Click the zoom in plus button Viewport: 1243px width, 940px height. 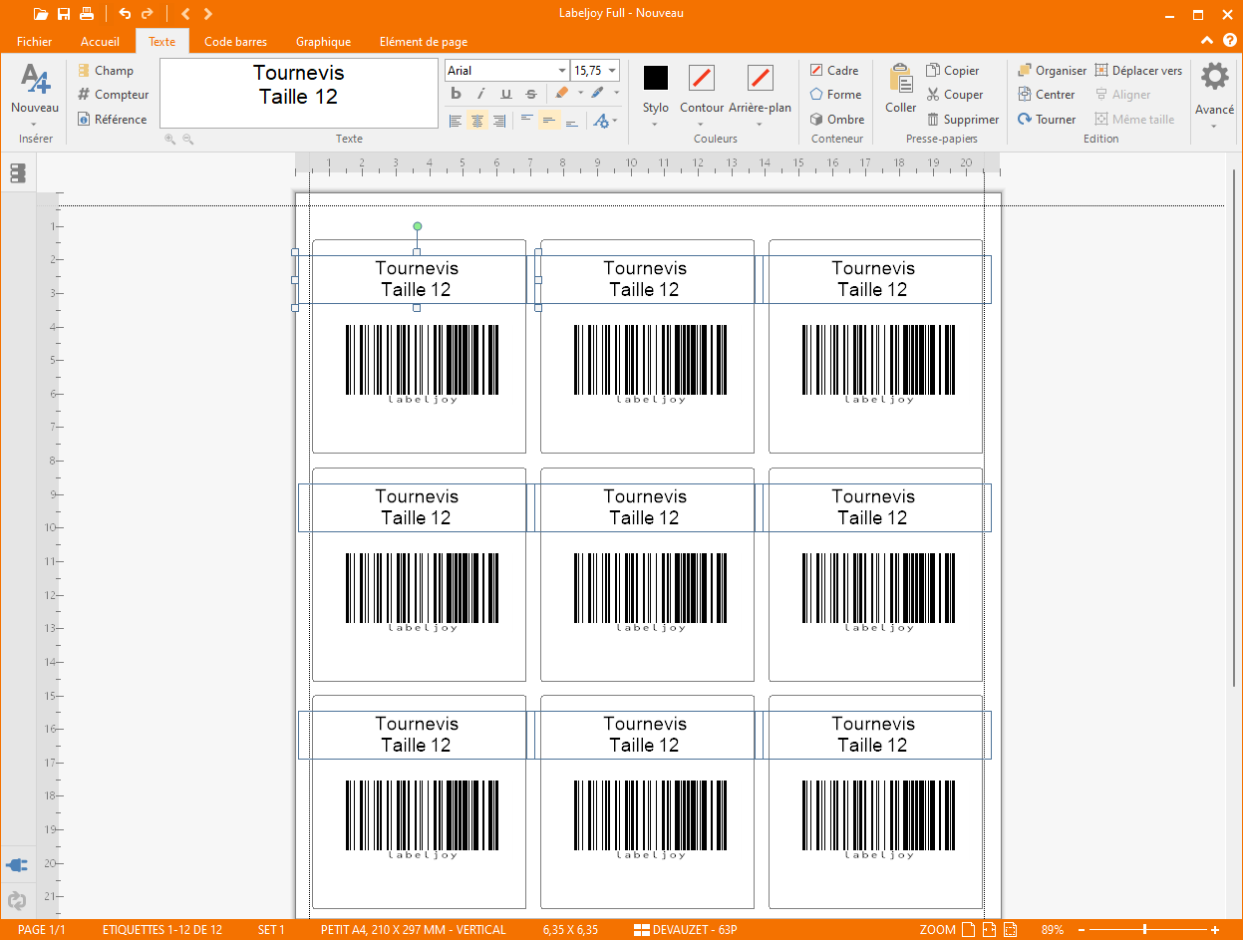coord(1215,930)
